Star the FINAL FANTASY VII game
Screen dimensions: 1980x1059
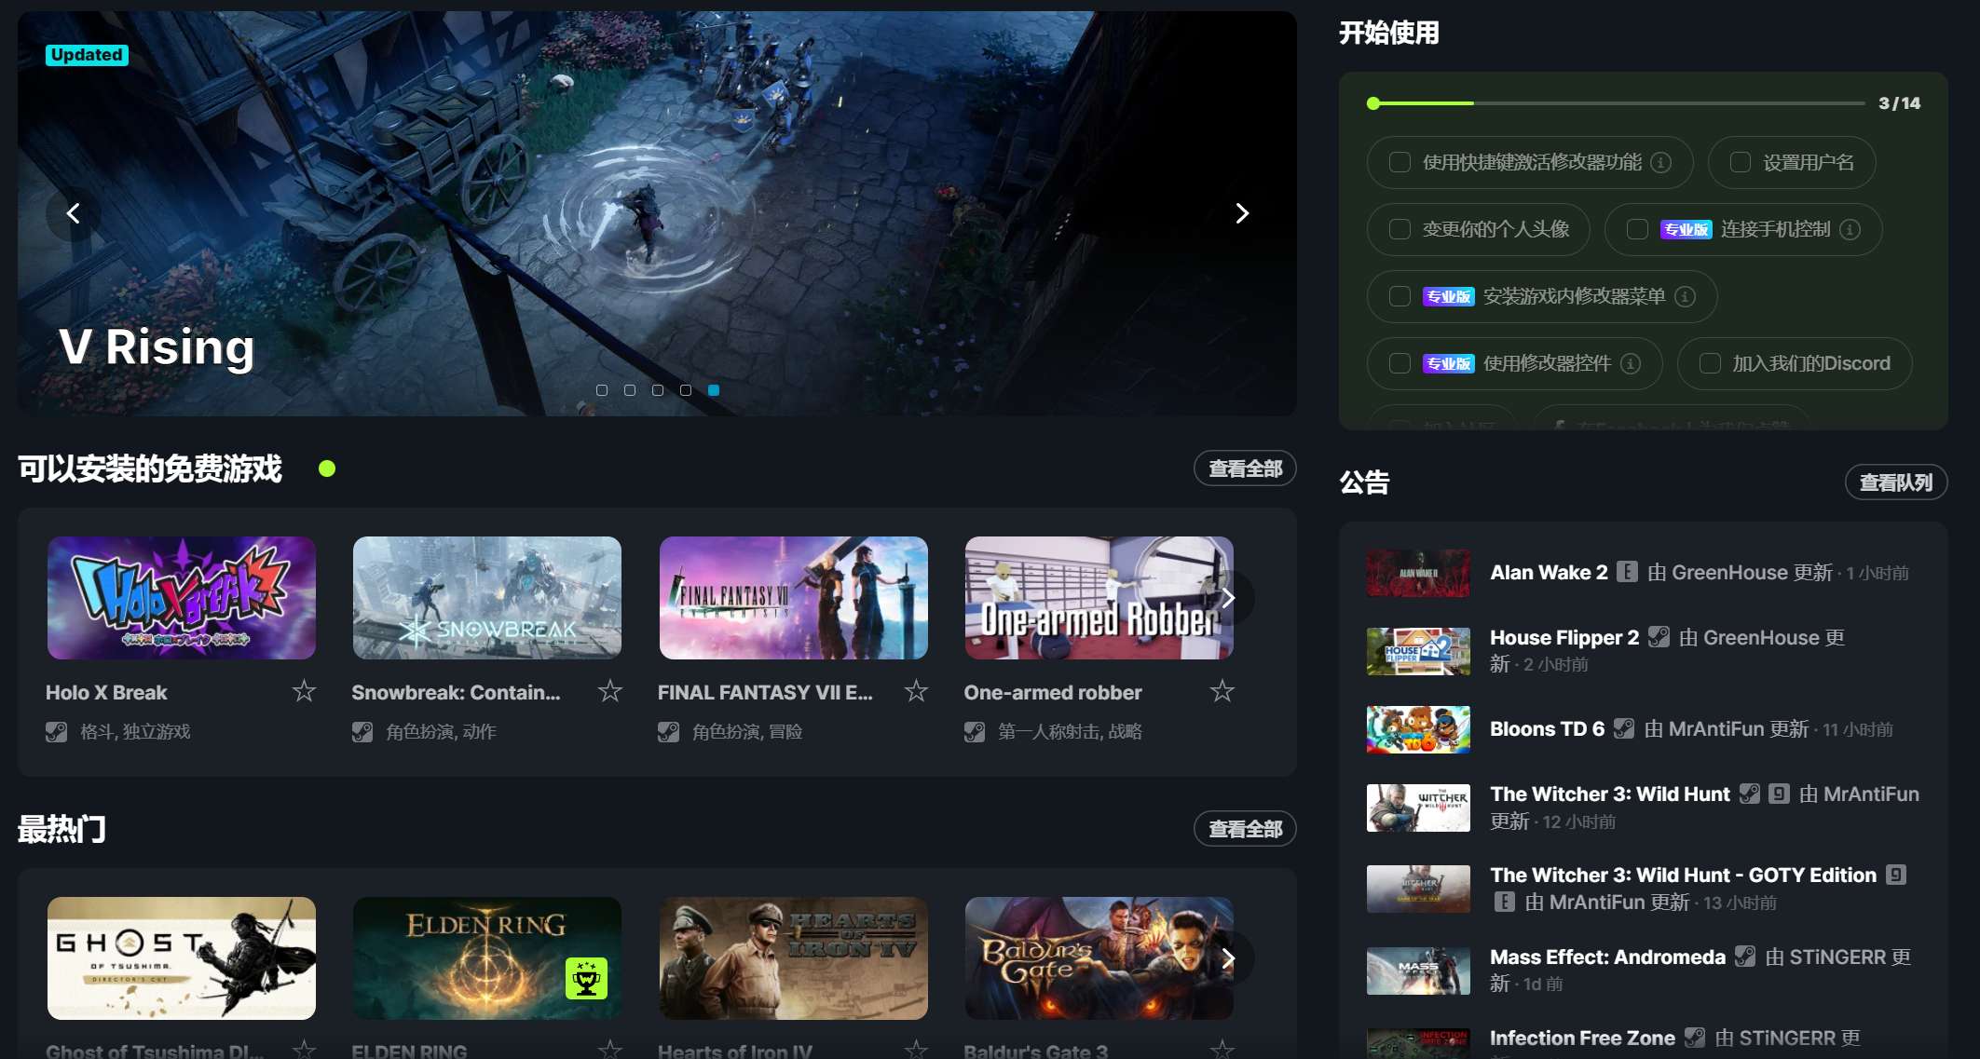pyautogui.click(x=916, y=691)
